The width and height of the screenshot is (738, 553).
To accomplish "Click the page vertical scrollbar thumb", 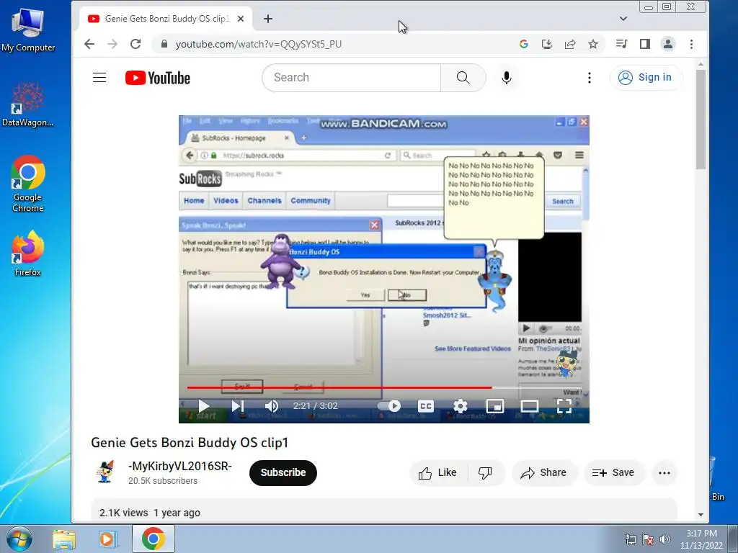I will coord(701,120).
